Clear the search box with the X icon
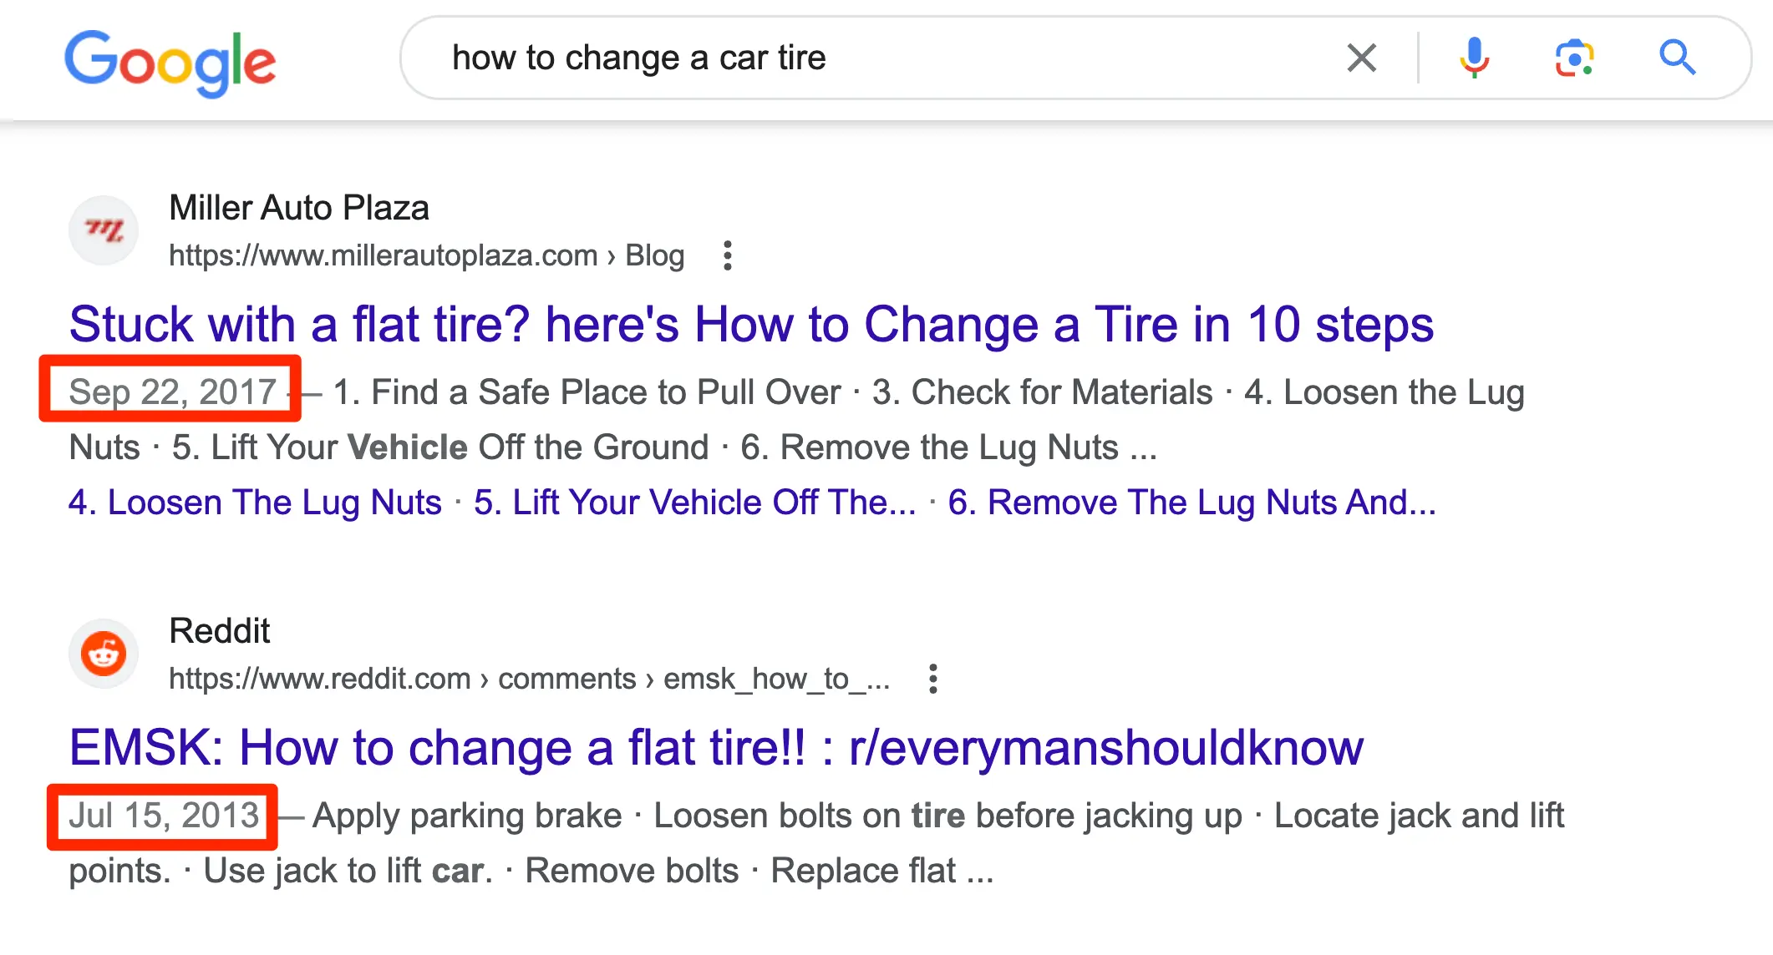Screen dimensions: 1773x955 point(1361,58)
